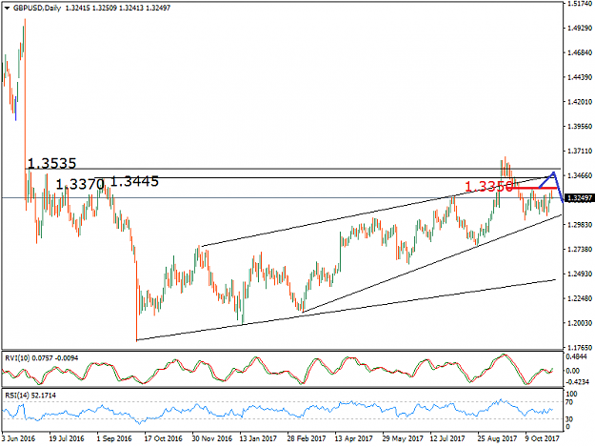Select the 1.3535 resistance label
This screenshot has width=595, height=447.
52,163
